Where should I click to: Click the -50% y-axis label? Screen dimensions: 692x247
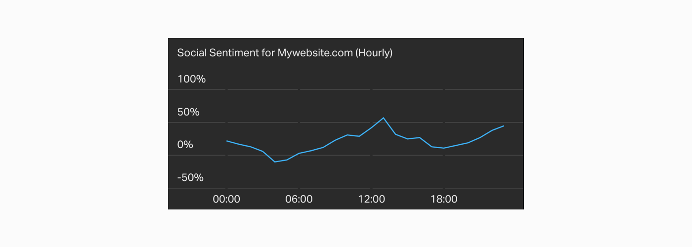pyautogui.click(x=190, y=178)
